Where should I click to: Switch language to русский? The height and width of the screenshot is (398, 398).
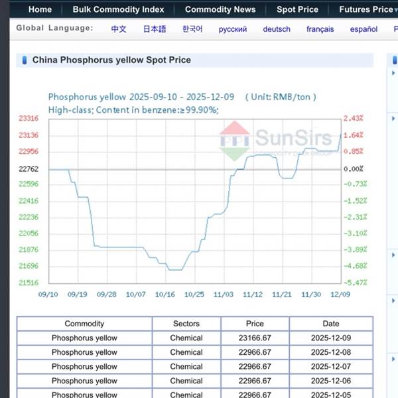pos(233,29)
